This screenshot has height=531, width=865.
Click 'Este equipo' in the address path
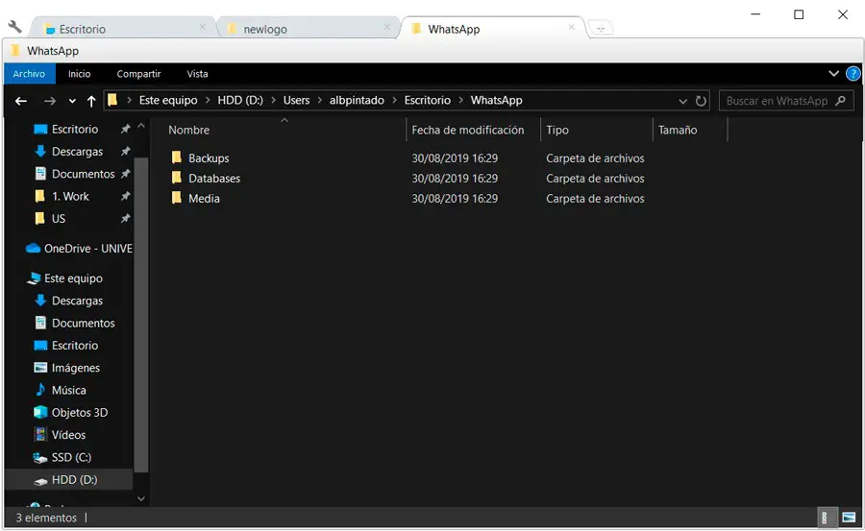pos(167,101)
